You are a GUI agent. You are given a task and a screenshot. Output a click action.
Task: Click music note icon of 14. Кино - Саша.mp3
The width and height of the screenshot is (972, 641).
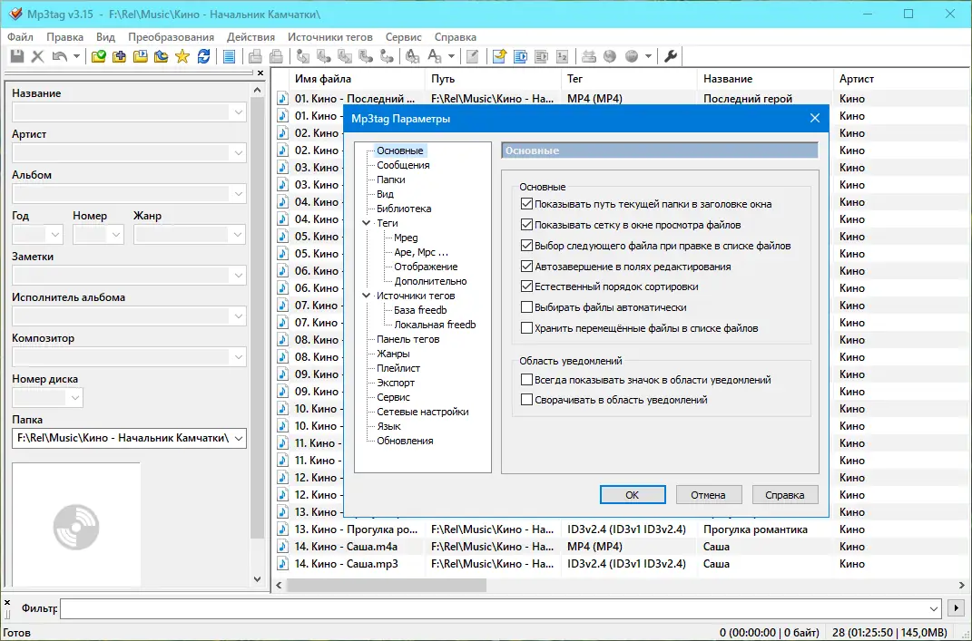(282, 564)
